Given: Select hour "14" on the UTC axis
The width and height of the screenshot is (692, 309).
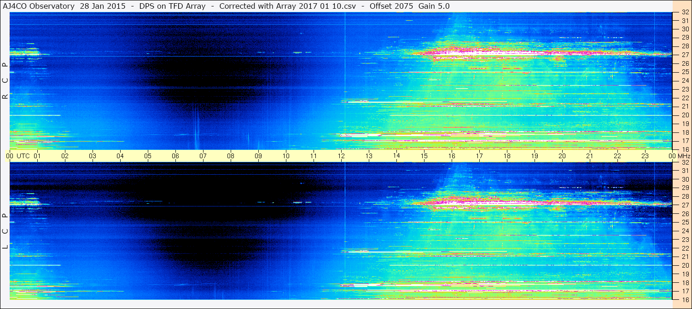Looking at the screenshot, I should click(x=396, y=156).
